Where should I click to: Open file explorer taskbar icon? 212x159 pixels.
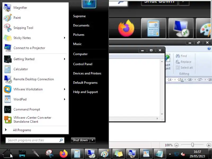22,154
